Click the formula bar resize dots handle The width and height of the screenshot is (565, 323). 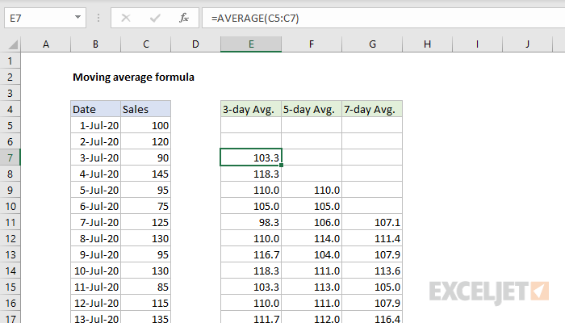[x=98, y=18]
